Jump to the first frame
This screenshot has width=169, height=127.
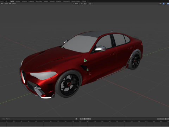coord(81,119)
